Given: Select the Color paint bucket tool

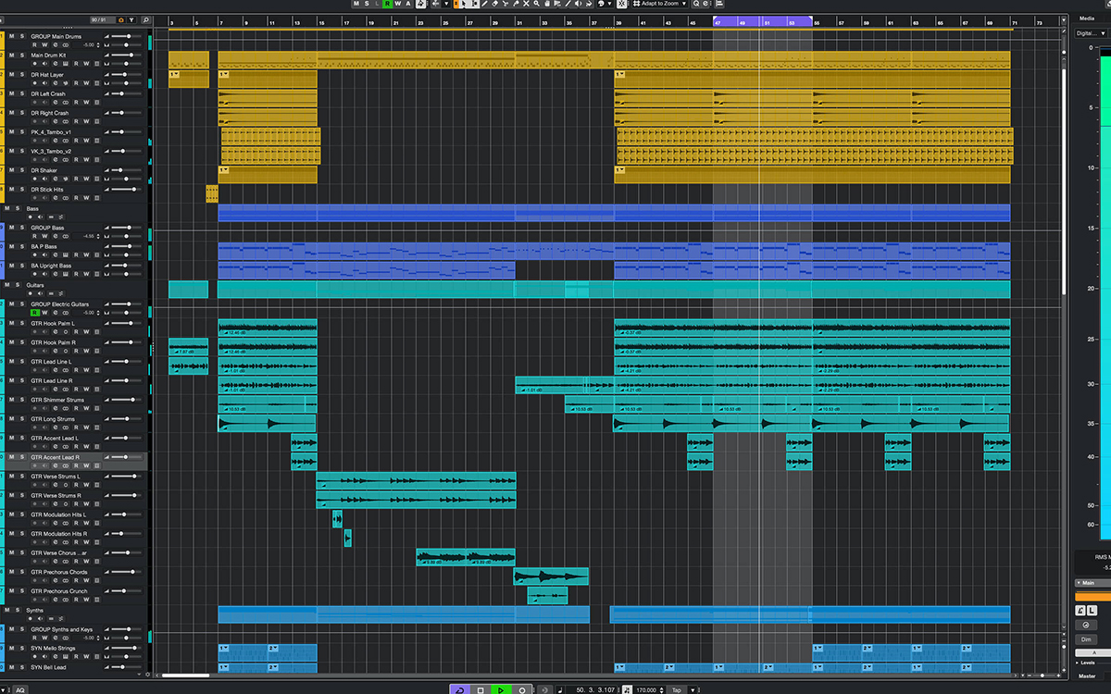Looking at the screenshot, I should coord(589,5).
